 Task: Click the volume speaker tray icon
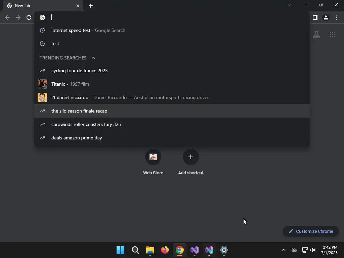coord(313,250)
